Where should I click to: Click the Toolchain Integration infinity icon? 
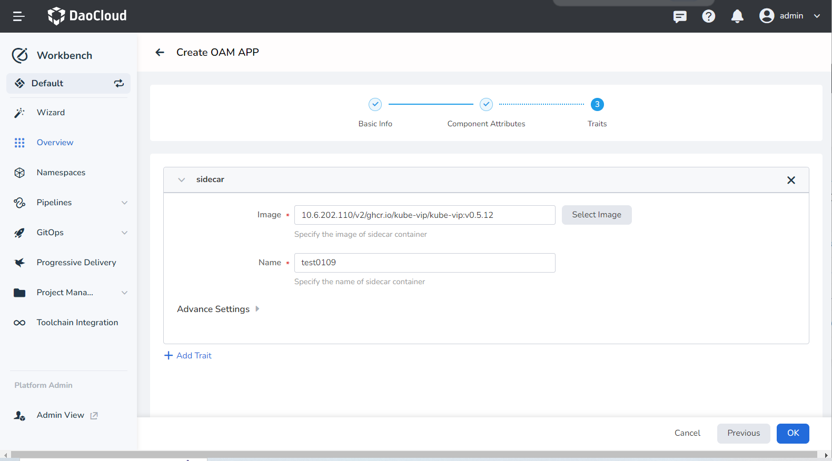[19, 323]
